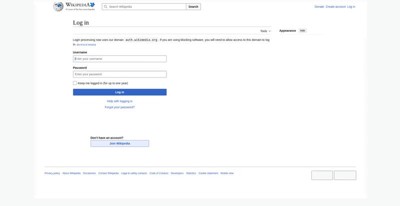The width and height of the screenshot is (400, 206).
Task: Click Forgot your password link
Action: [x=119, y=107]
